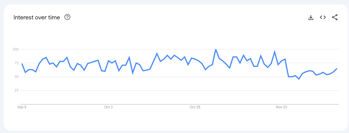Click the 50 value axis label
349x133 pixels.
[x=16, y=77]
